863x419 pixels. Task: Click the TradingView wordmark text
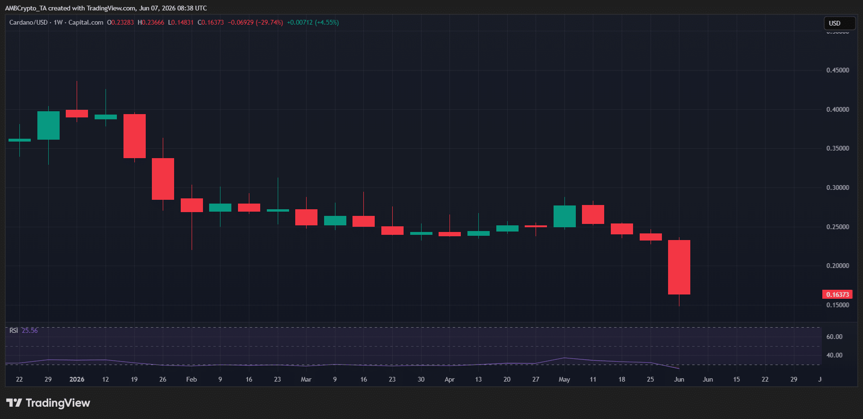58,403
